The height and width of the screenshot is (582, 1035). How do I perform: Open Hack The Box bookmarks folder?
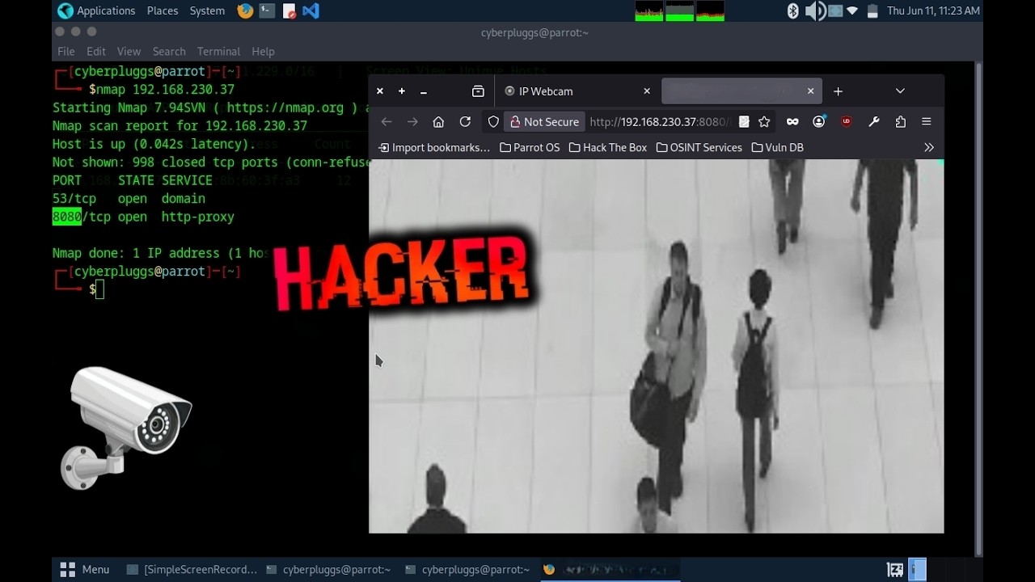click(x=608, y=147)
